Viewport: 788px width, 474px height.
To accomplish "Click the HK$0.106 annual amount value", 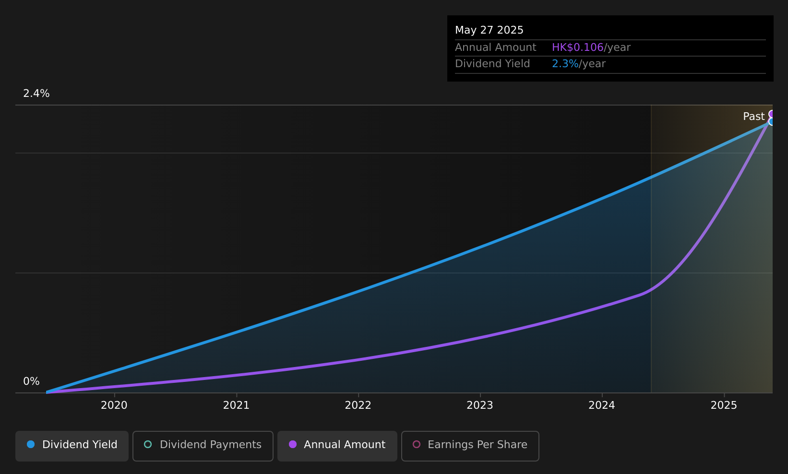I will [x=577, y=47].
